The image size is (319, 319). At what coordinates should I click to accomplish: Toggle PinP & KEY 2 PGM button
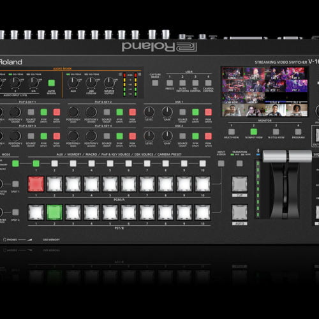click(x=133, y=112)
